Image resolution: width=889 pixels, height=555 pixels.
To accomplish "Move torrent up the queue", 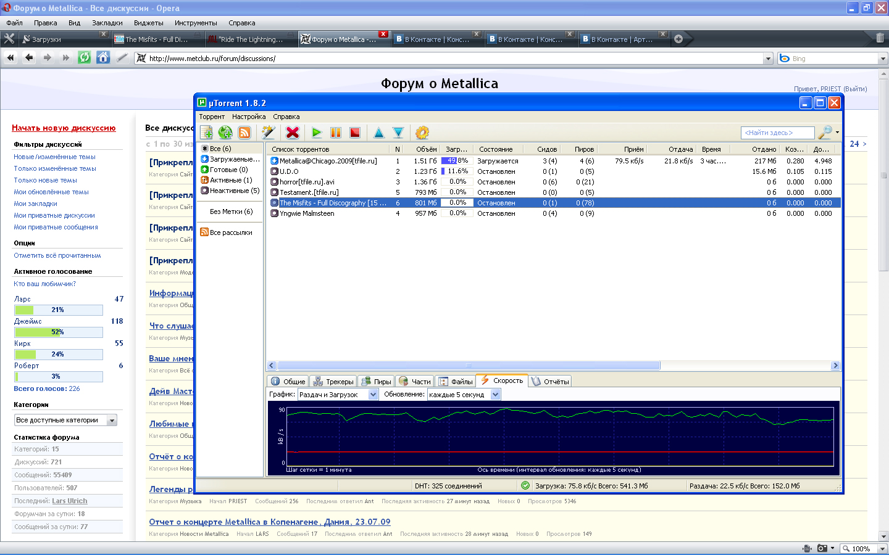I will coord(379,133).
